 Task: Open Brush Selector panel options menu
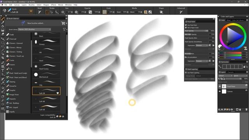point(67,19)
